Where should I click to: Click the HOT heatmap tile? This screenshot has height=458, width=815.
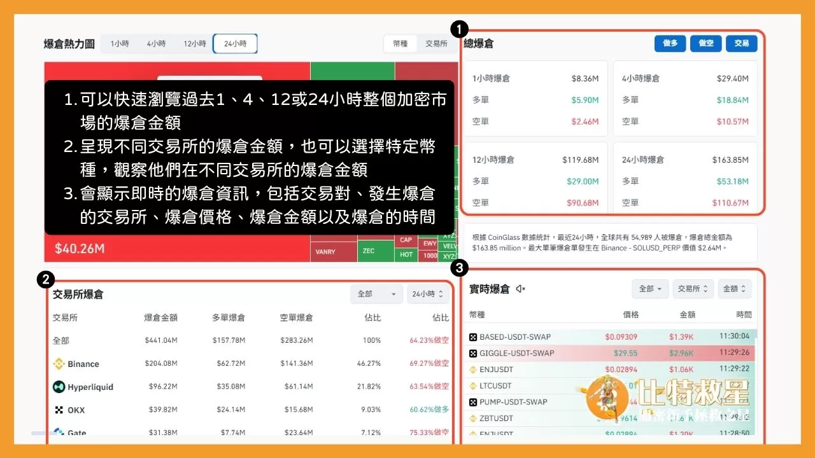tap(406, 254)
